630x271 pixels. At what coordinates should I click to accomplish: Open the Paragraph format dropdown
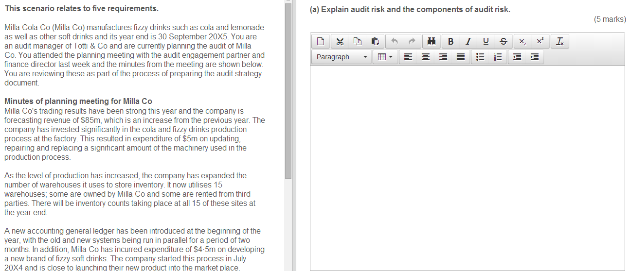(x=342, y=57)
